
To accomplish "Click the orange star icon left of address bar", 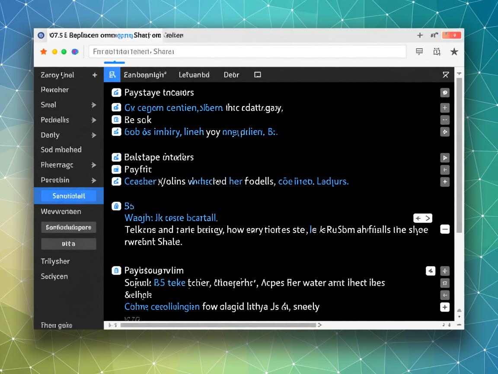I will (43, 52).
